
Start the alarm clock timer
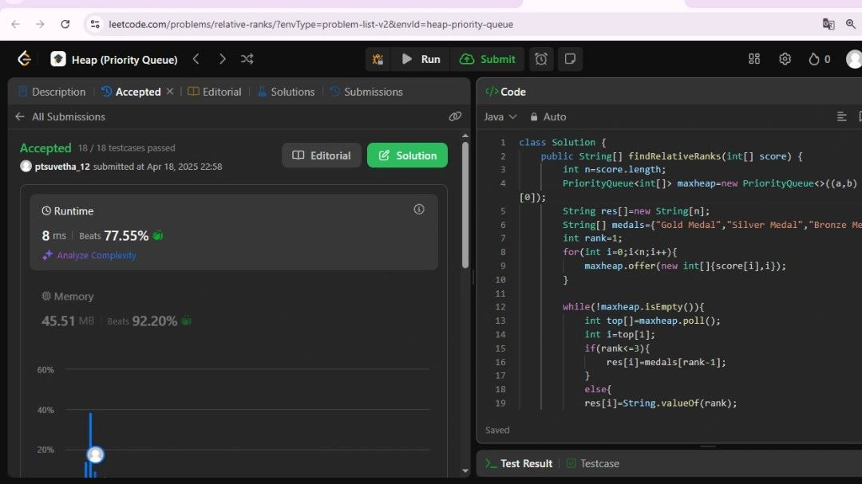541,59
